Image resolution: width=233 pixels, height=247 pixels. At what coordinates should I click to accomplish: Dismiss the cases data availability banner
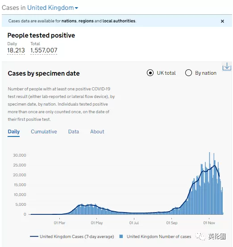[x=222, y=21]
